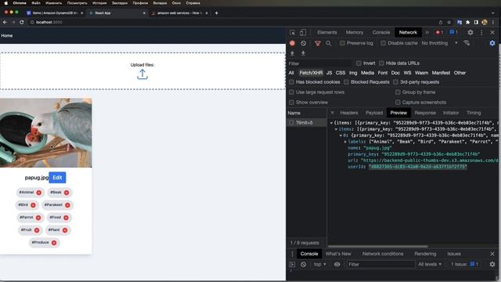The width and height of the screenshot is (501, 282).
Task: Open Network settings blue gear
Action: (492, 43)
